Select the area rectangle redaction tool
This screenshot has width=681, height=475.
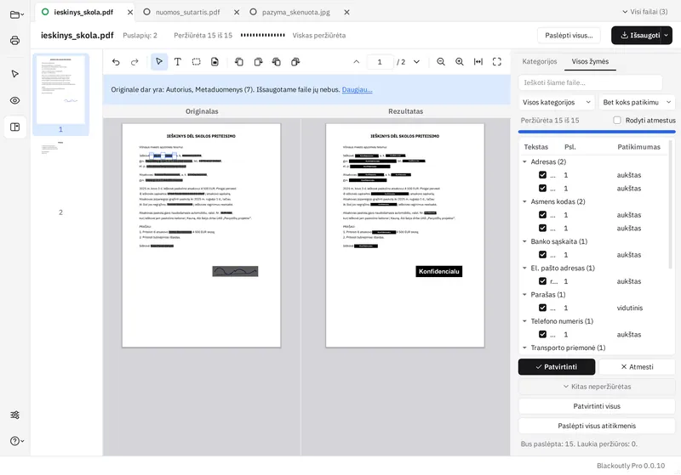pos(197,62)
